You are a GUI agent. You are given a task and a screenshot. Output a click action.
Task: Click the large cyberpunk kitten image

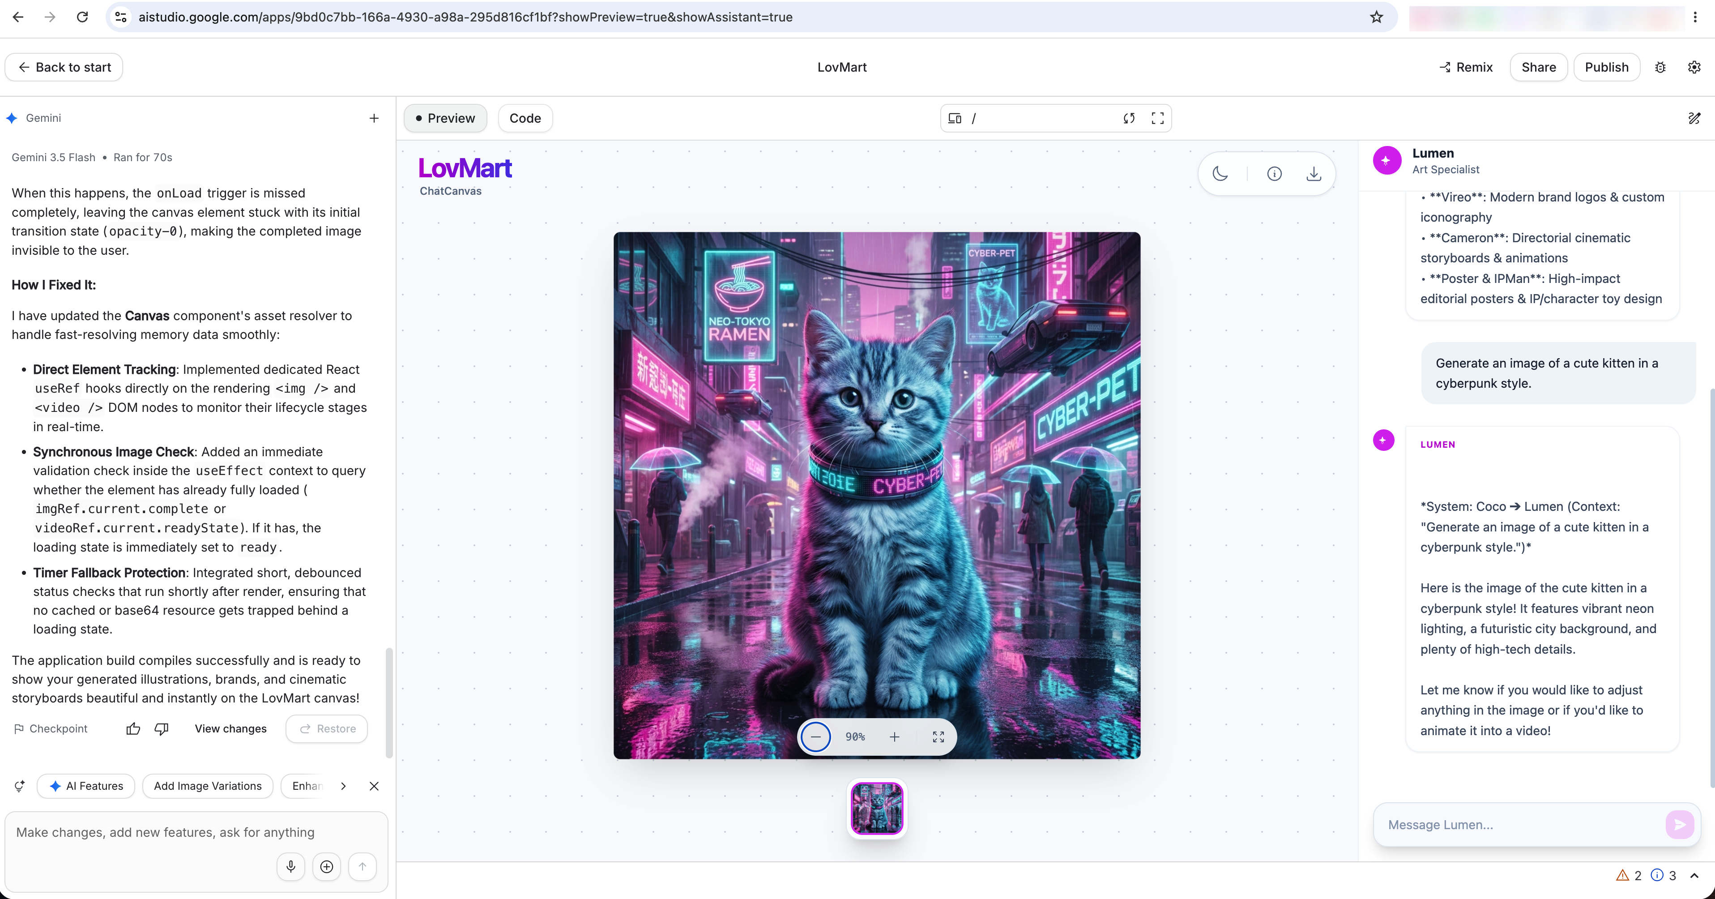point(877,496)
